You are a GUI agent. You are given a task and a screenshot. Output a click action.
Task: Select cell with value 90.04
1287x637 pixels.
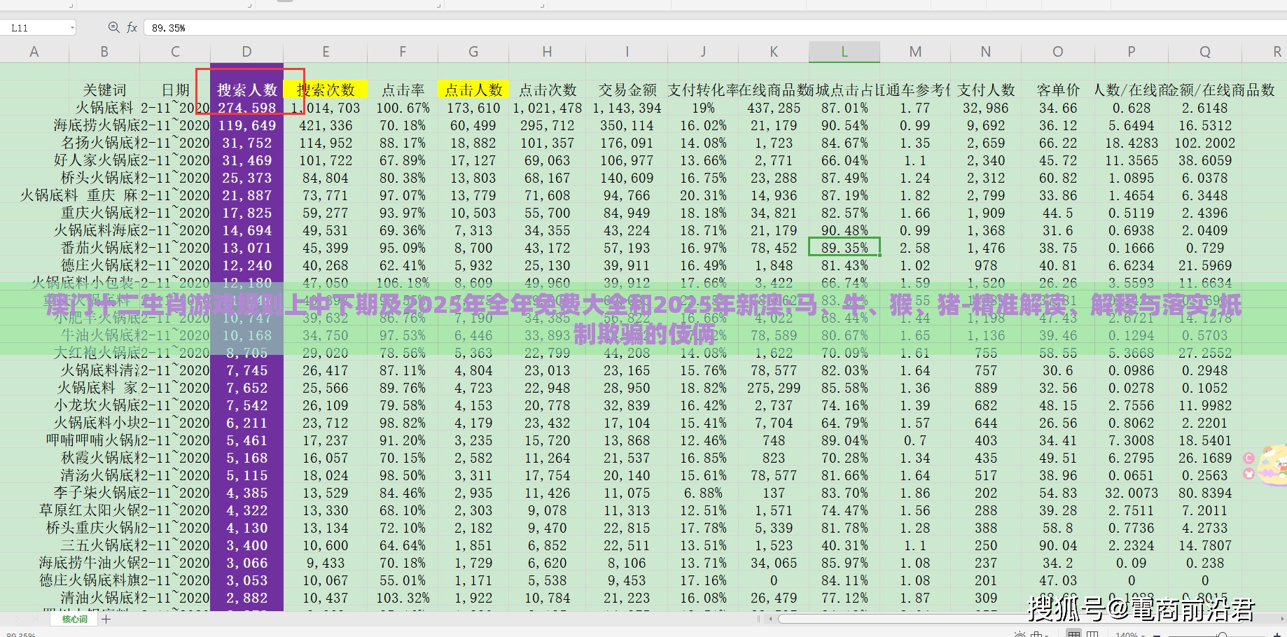[1058, 545]
